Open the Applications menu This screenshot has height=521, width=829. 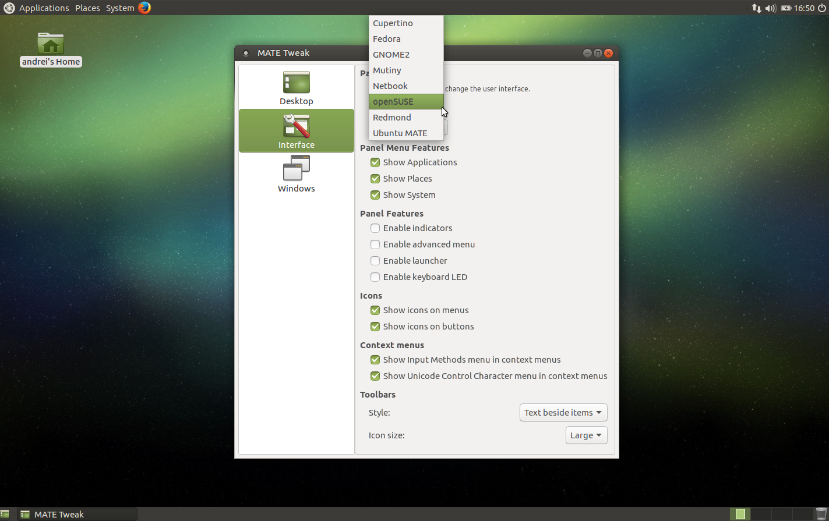click(x=44, y=8)
